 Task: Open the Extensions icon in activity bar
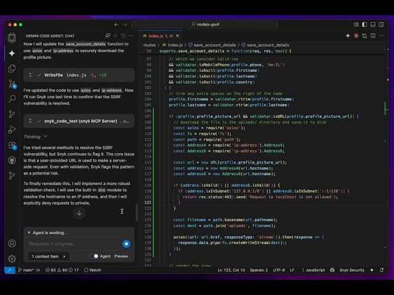coord(12,146)
